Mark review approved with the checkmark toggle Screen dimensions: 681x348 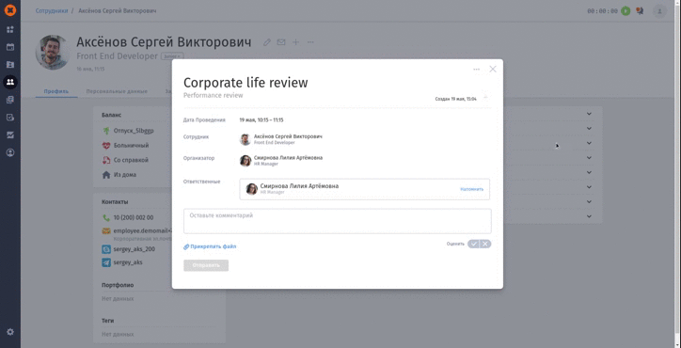pos(473,244)
